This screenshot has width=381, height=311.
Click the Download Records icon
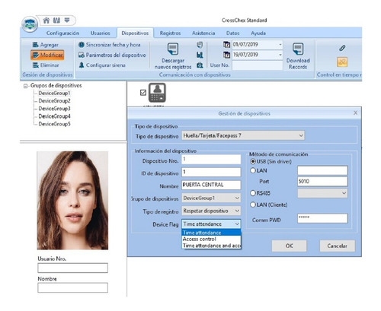(x=298, y=49)
